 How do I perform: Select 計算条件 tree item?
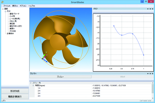10,33
